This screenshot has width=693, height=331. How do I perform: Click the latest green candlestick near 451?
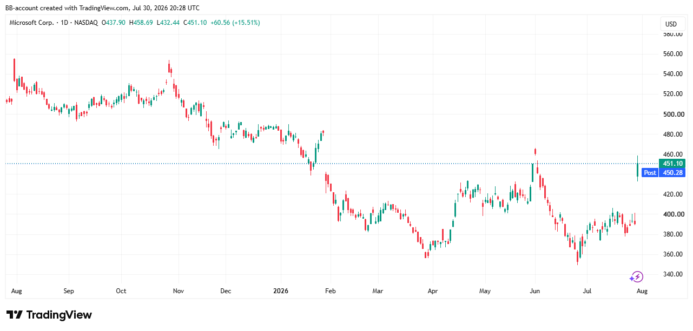coord(637,169)
